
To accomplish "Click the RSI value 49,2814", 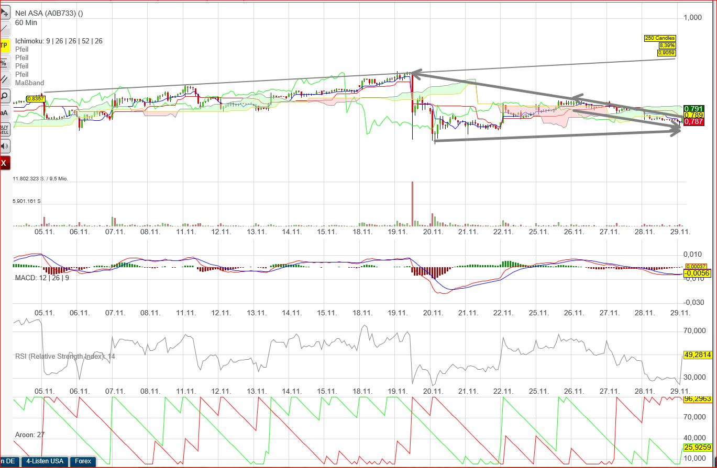I will click(698, 355).
